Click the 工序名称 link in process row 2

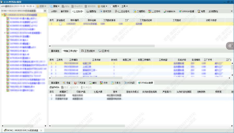click(87, 67)
